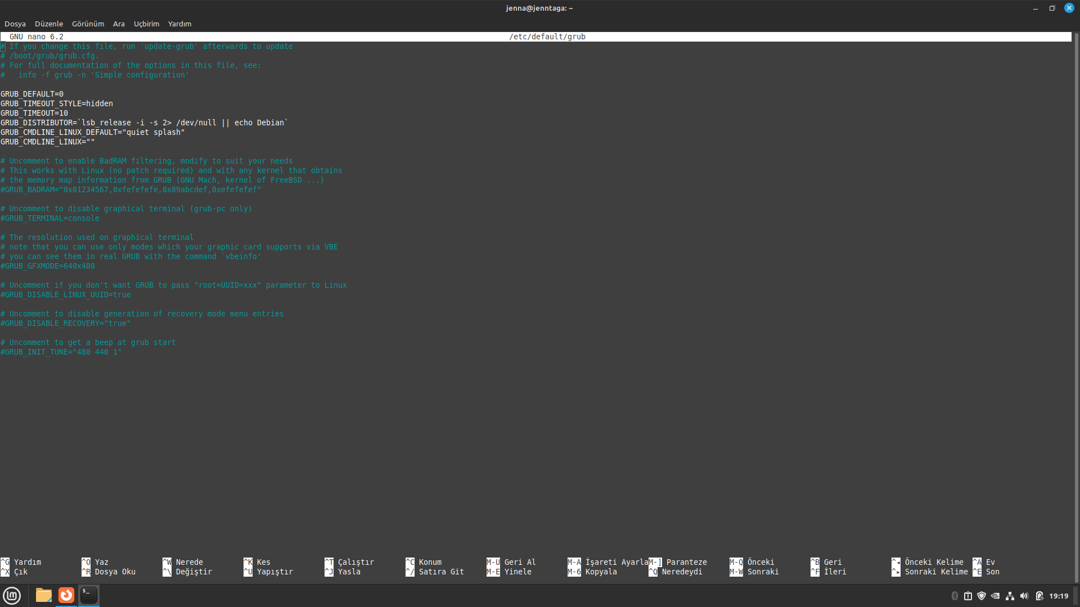Image resolution: width=1080 pixels, height=607 pixels.
Task: Click the volume speaker tray icon
Action: click(x=1024, y=596)
